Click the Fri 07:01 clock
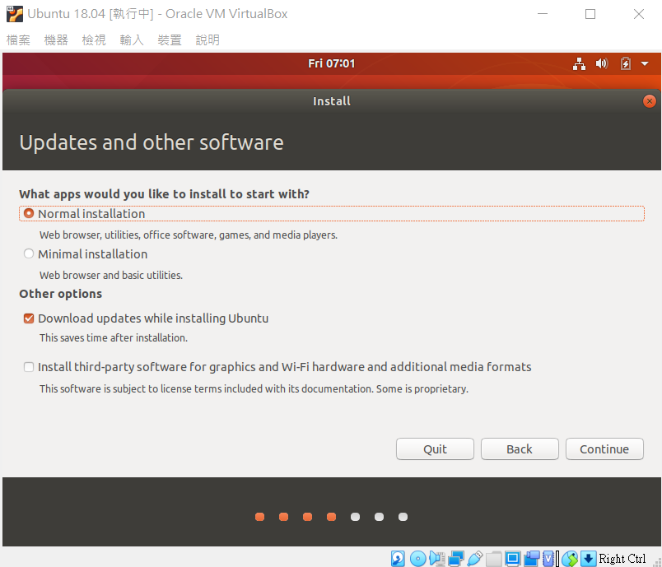The width and height of the screenshot is (662, 567). 332,63
